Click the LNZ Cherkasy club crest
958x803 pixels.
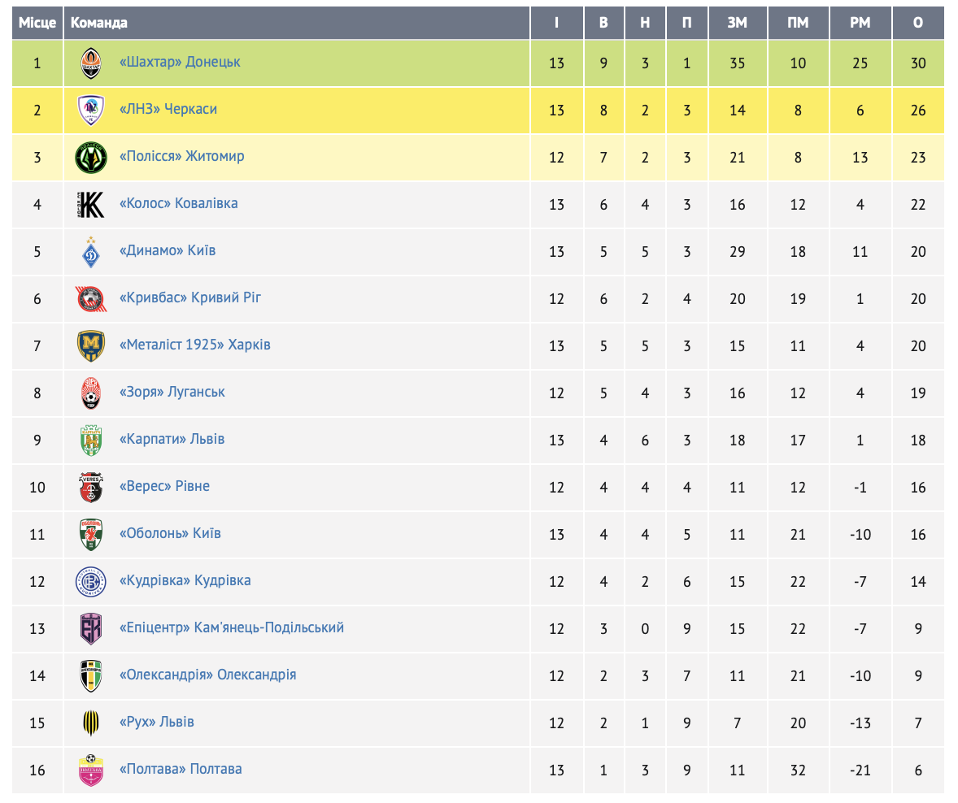90,110
